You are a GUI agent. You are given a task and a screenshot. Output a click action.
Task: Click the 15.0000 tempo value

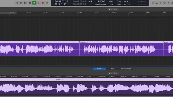point(101,2)
